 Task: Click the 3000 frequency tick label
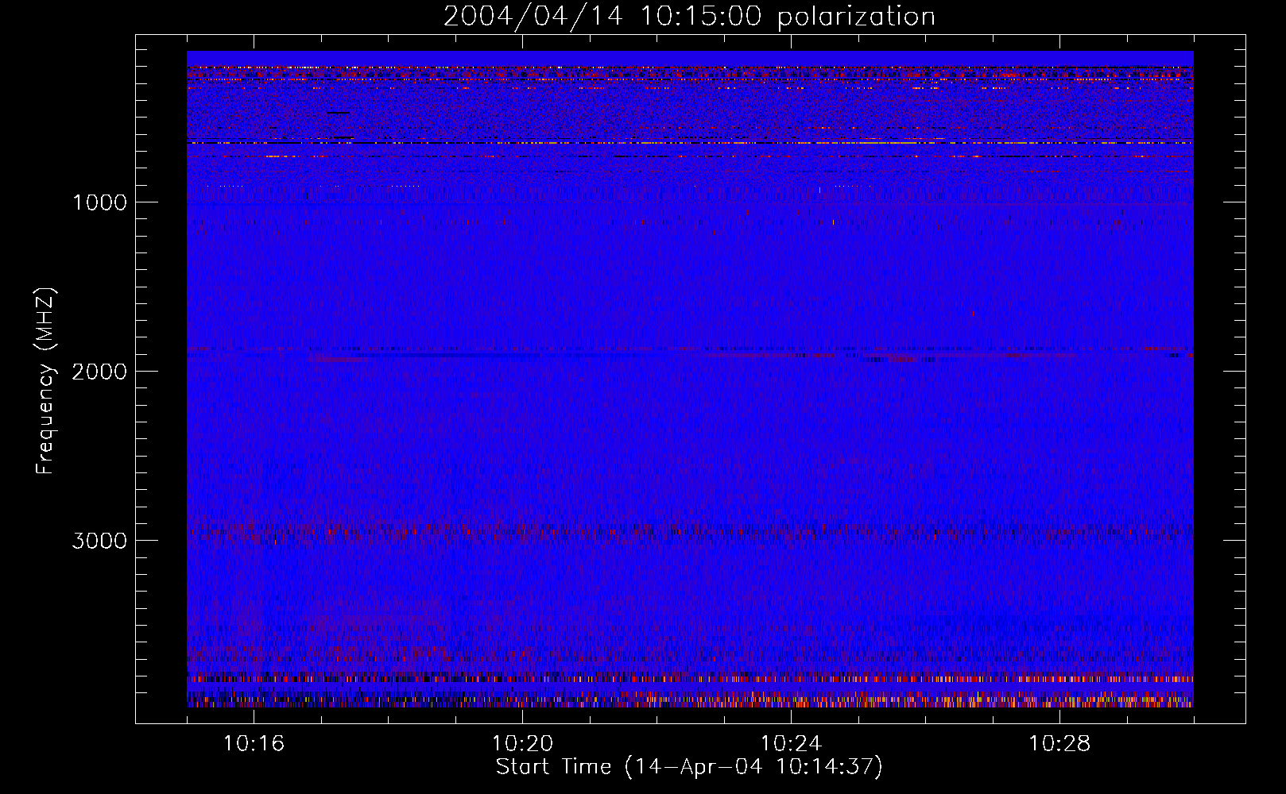tap(99, 541)
